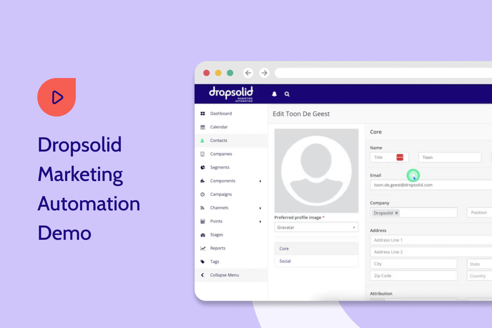Click the Reports line chart icon

click(203, 248)
